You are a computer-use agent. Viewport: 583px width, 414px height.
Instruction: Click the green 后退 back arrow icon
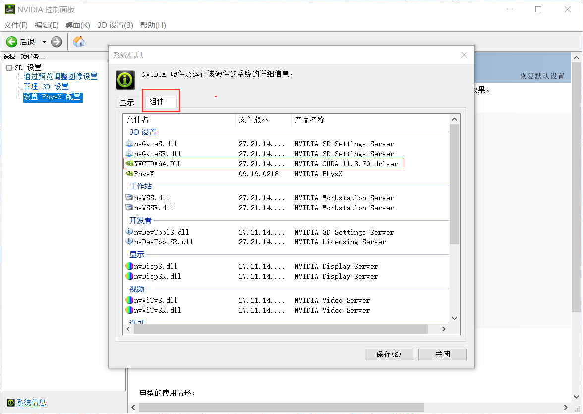[x=12, y=42]
